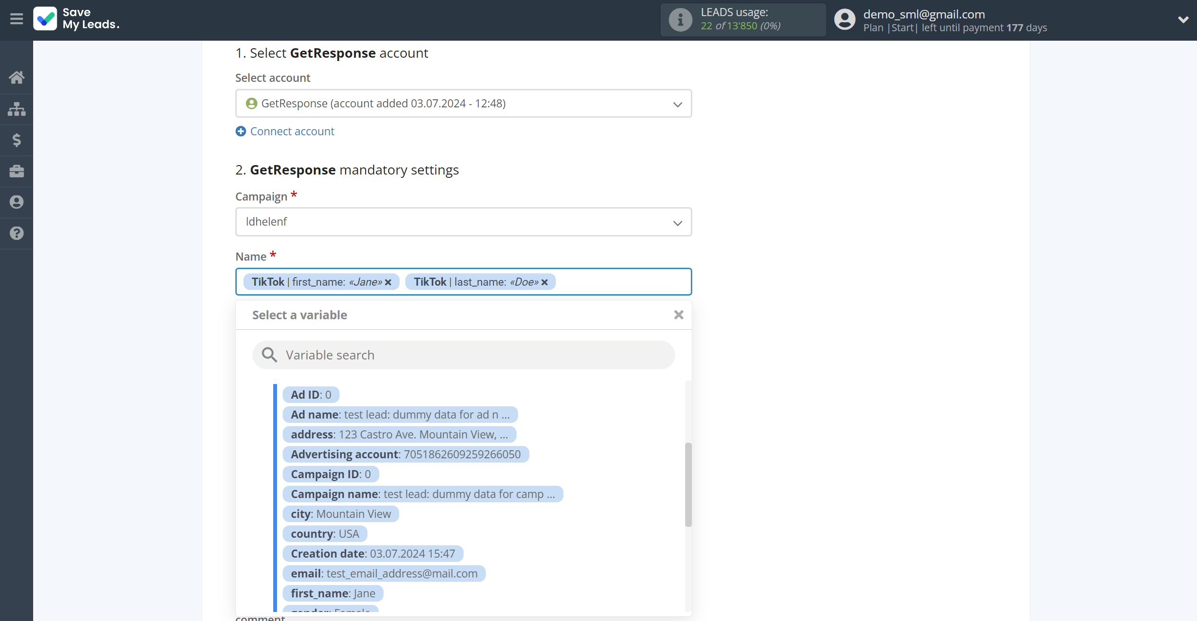Image resolution: width=1197 pixels, height=621 pixels.
Task: Remove the TikTok last_name tag
Action: pyautogui.click(x=545, y=282)
